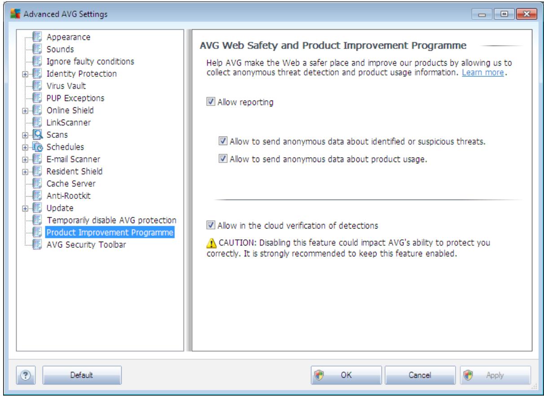
Task: Click the Learn more link
Action: tap(483, 72)
